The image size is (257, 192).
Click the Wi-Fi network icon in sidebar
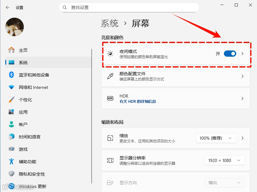11,87
